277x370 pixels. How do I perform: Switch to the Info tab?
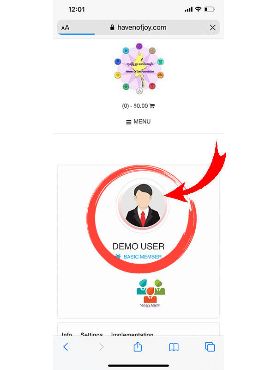point(67,333)
